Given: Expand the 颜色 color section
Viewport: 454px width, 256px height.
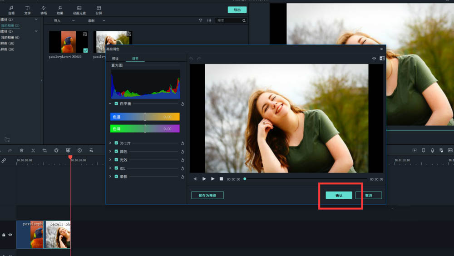Looking at the screenshot, I should click(x=110, y=152).
